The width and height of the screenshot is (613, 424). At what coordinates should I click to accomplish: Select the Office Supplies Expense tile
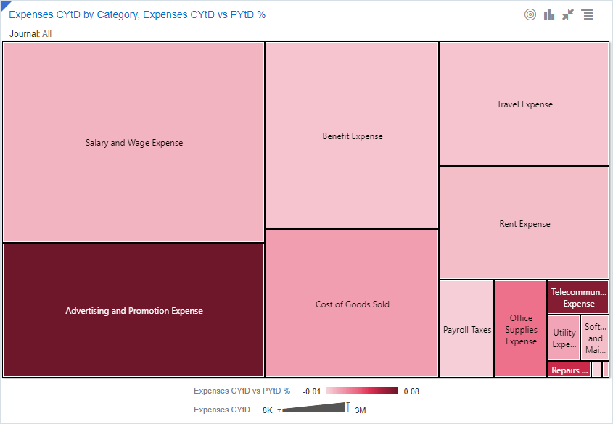(520, 329)
